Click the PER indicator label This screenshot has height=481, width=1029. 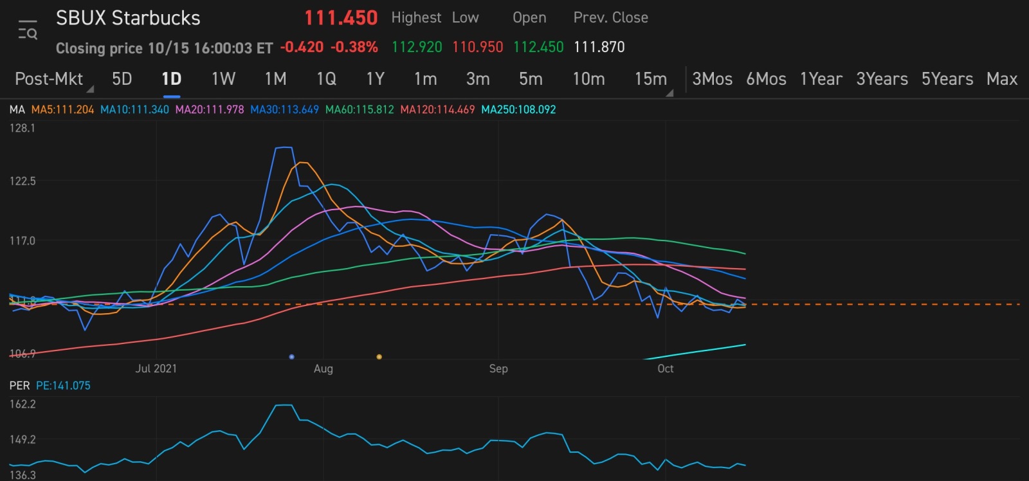click(x=19, y=385)
